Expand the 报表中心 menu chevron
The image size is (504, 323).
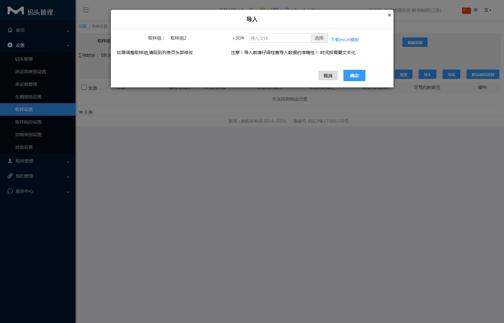[68, 192]
